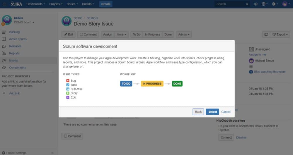Viewport: 293px width, 155px height.
Task: Click the blue Select button in dialog
Action: pyautogui.click(x=212, y=112)
